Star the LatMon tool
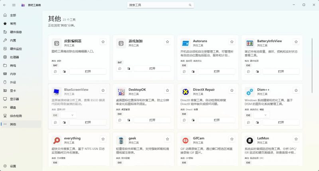 click(x=296, y=139)
